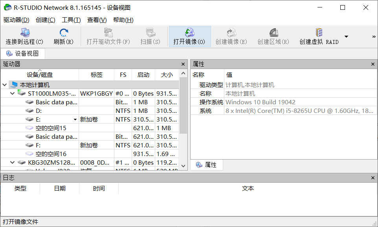
Task: Click the 日期 log column header
Action: [x=60, y=188]
